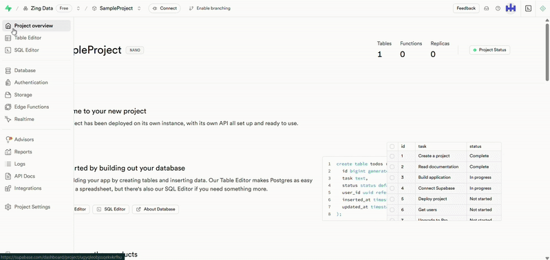Tick checkbox for Build application row
This screenshot has width=550, height=260.
(392, 177)
